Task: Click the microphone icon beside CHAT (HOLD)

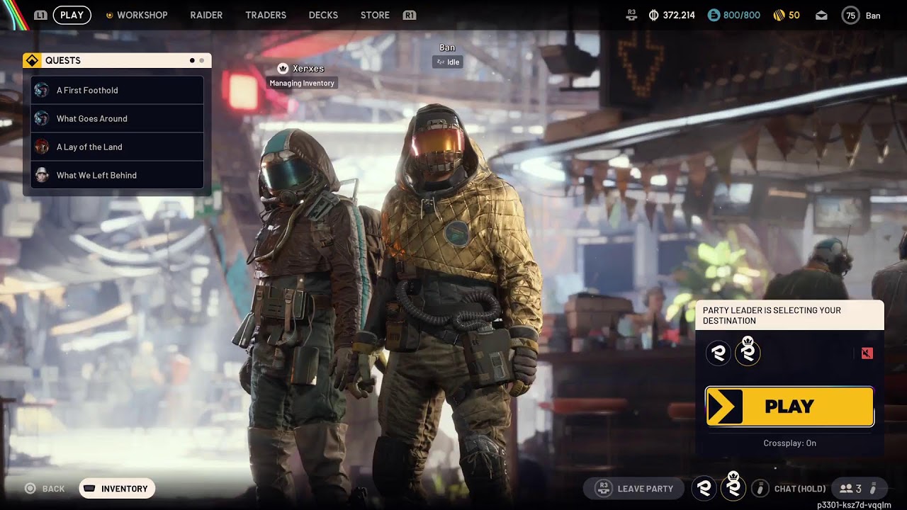Action: click(x=760, y=489)
